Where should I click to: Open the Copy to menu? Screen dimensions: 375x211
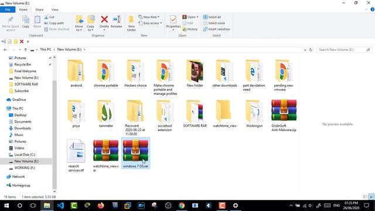coord(90,23)
